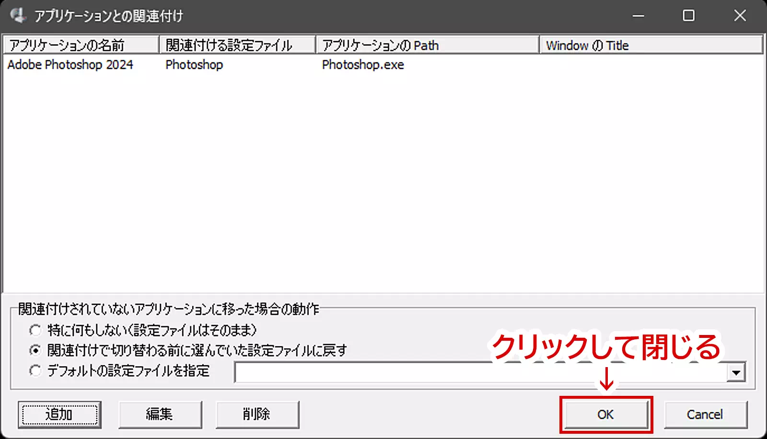Click the 関連付ける設定ファイル column header

tap(238, 45)
